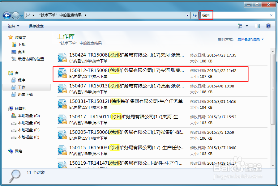278x186 pixels.
Task: Open the address bar history dropdown
Action: (187, 15)
